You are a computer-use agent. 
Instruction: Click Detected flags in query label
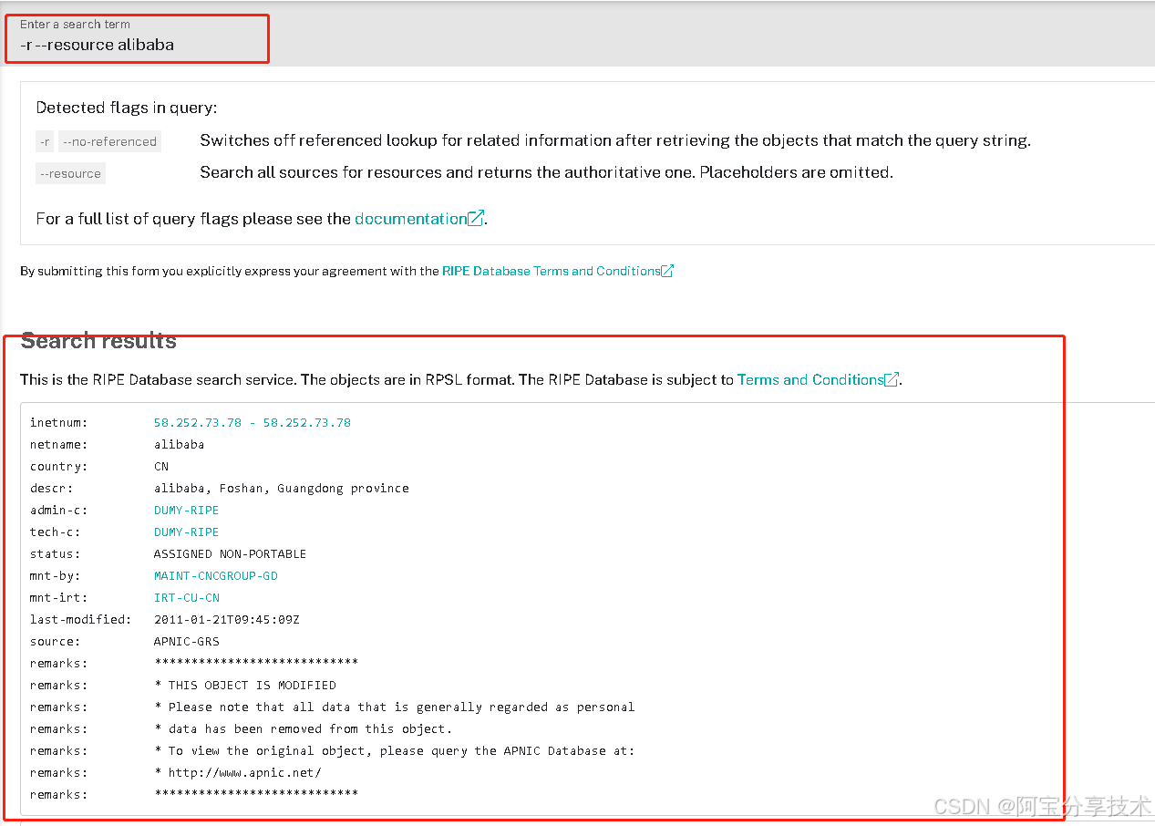[127, 108]
